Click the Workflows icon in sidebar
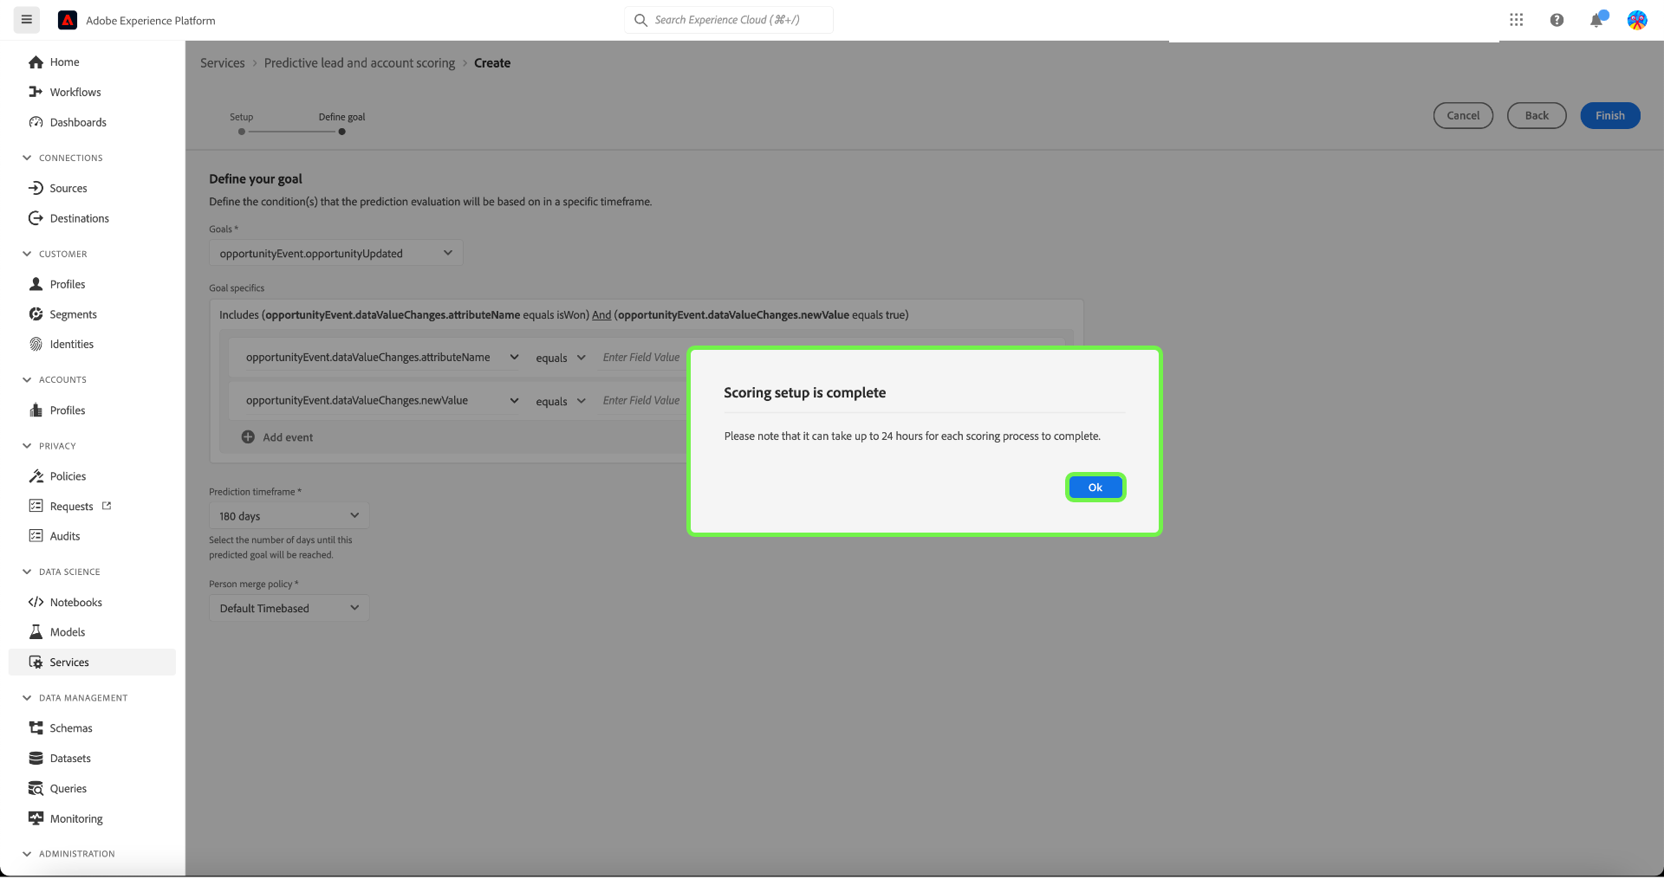 tap(36, 92)
